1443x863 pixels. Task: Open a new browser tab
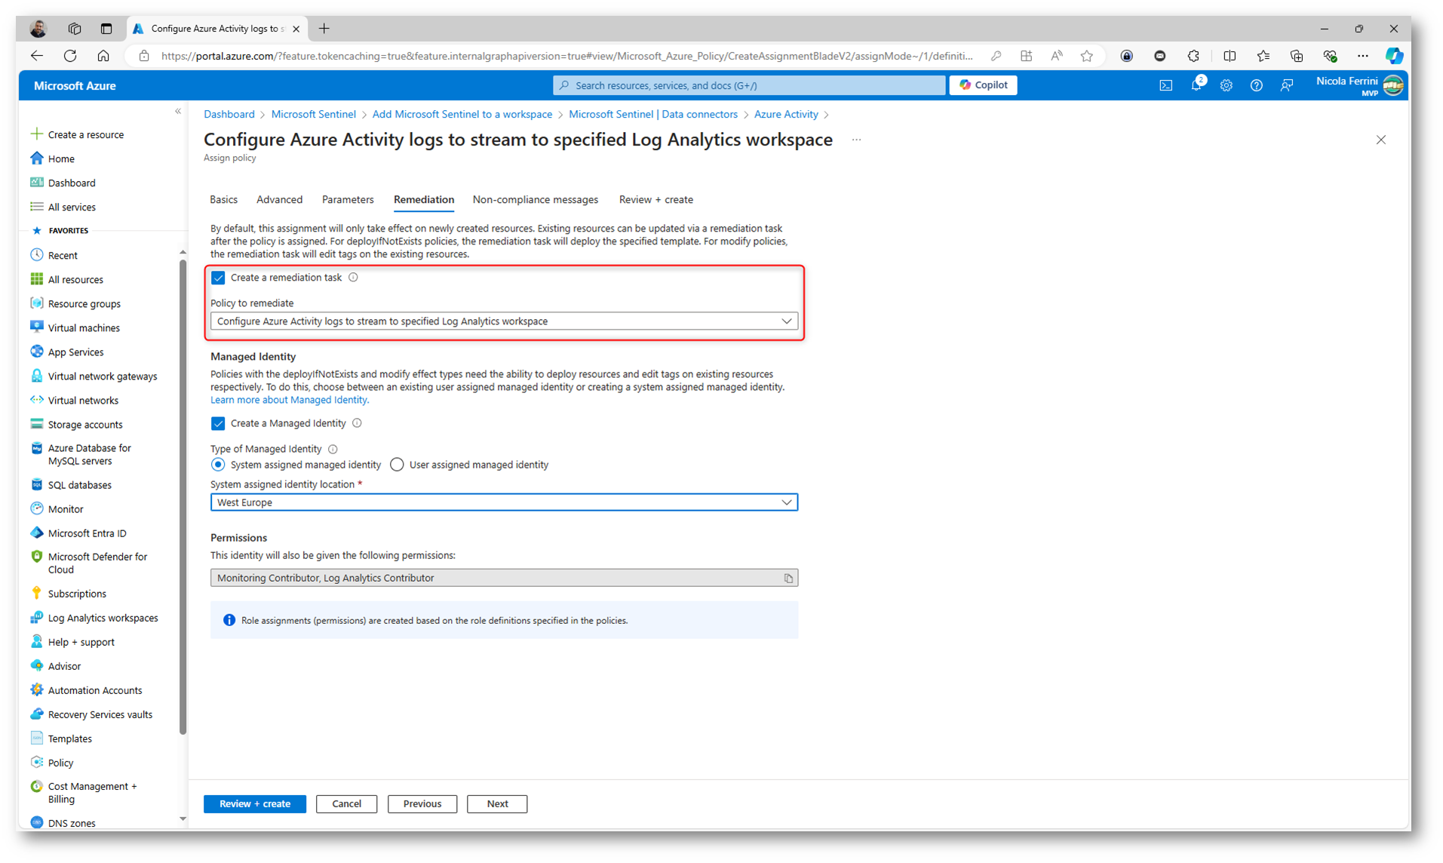pyautogui.click(x=324, y=29)
